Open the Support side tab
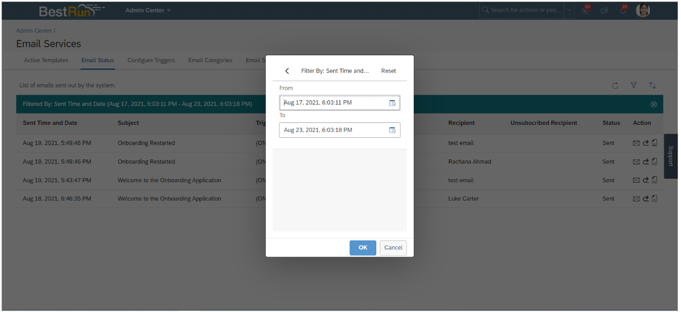This screenshot has width=681, height=312. coord(671,156)
